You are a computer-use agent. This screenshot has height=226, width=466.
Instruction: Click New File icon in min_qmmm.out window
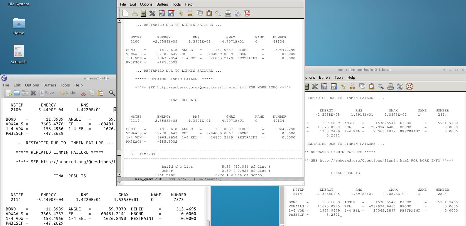[125, 13]
